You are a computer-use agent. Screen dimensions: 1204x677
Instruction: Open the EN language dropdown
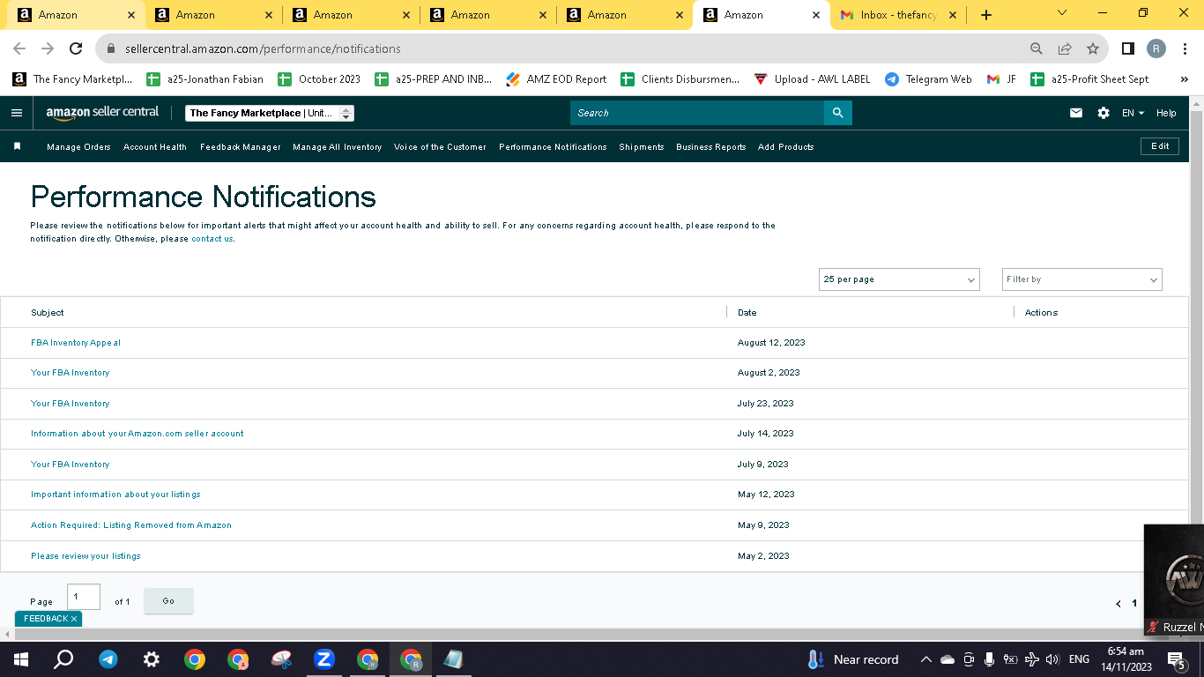point(1133,113)
